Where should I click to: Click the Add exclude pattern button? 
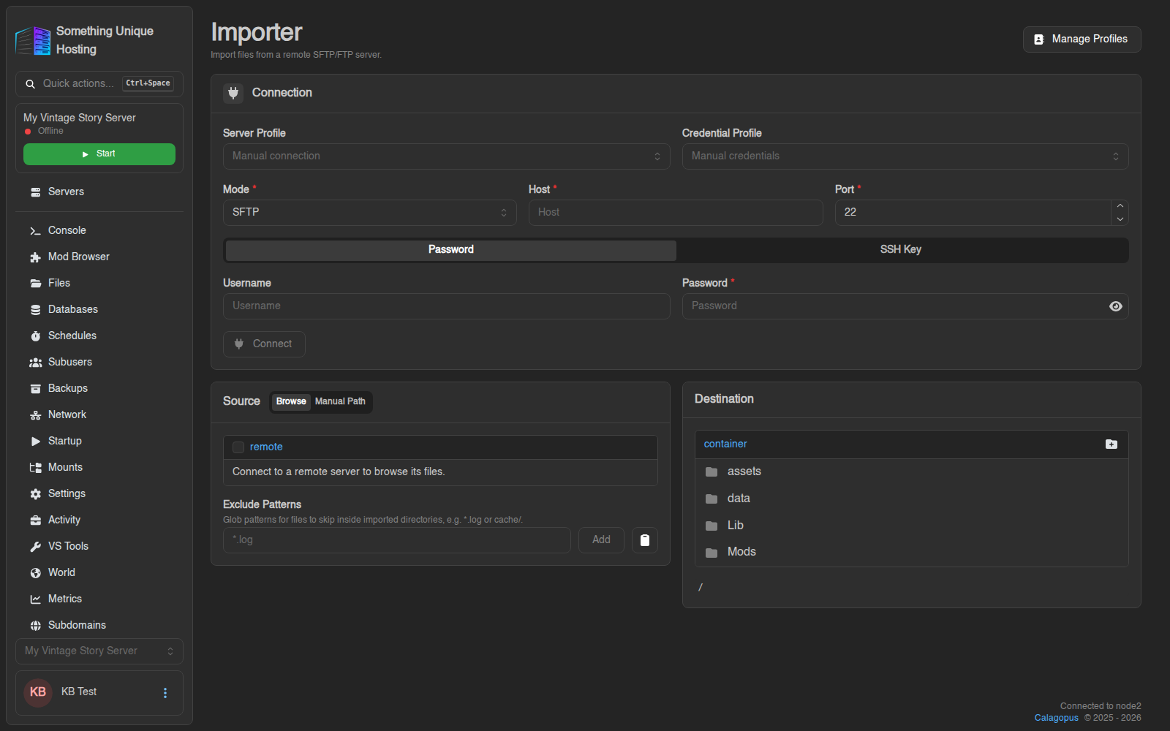pos(601,540)
